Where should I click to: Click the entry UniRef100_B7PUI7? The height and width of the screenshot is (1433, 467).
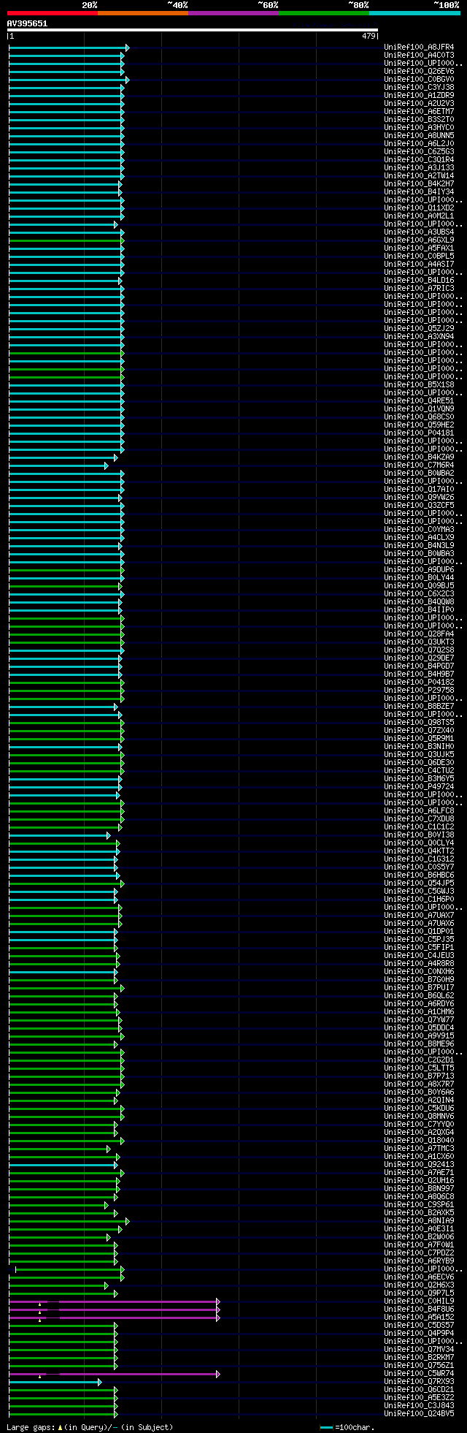coord(419,988)
